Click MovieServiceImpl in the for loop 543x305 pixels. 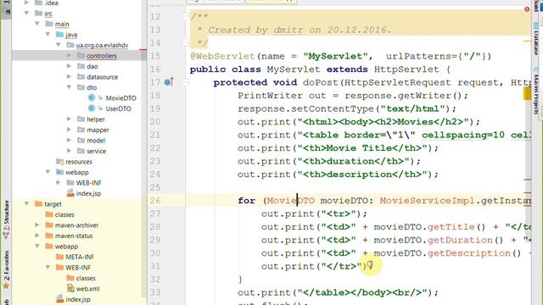click(427, 201)
